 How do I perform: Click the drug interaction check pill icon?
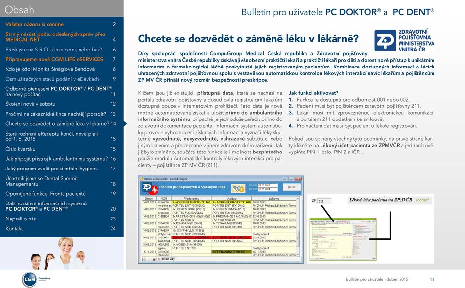point(239,188)
